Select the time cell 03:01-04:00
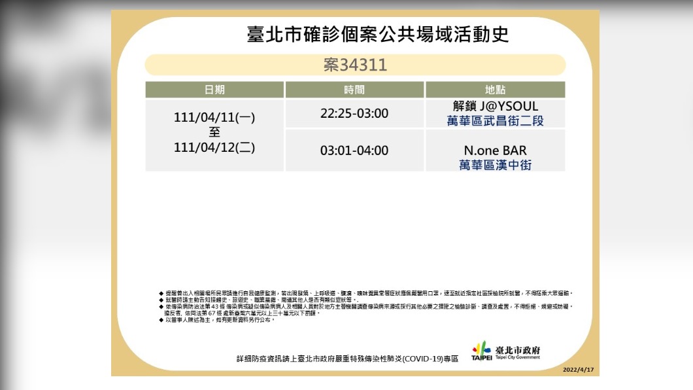Viewport: 693px width, 390px height. (354, 151)
